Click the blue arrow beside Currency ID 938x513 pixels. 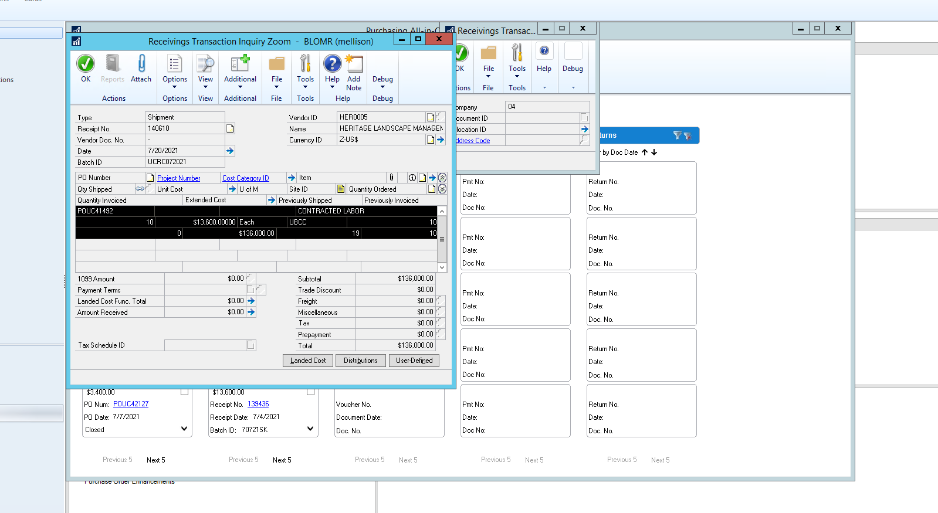(441, 140)
